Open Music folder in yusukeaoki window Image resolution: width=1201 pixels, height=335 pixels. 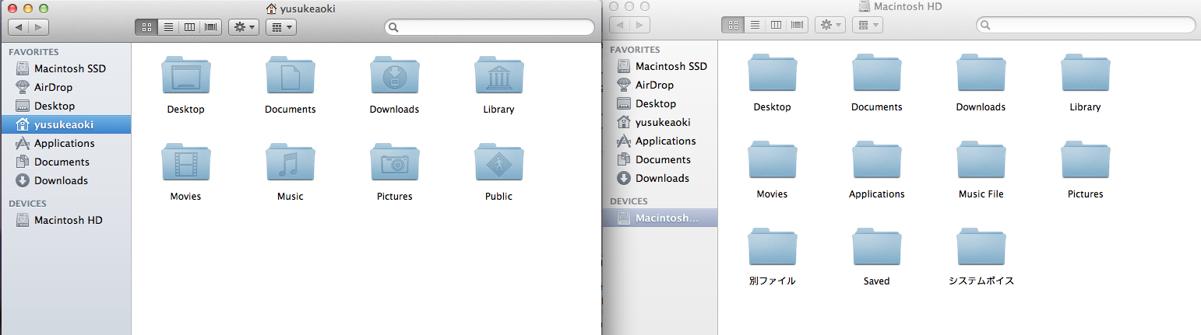[x=290, y=163]
